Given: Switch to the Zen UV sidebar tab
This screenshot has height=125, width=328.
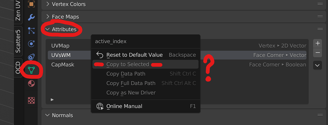Looking at the screenshot, I should pos(18,11).
